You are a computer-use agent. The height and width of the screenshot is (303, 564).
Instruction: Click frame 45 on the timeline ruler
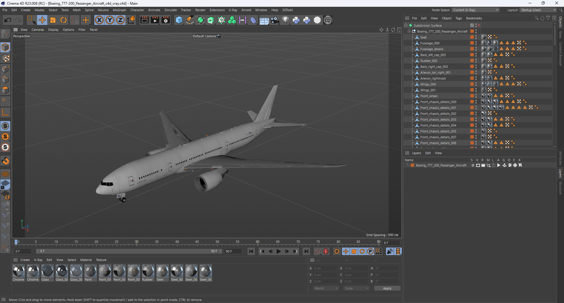[x=197, y=242]
